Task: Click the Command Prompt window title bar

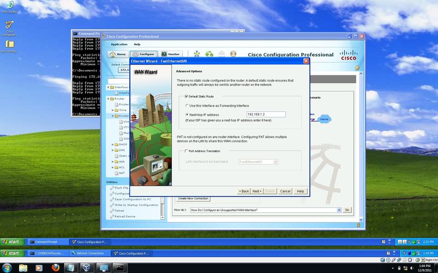Action: pyautogui.click(x=86, y=33)
